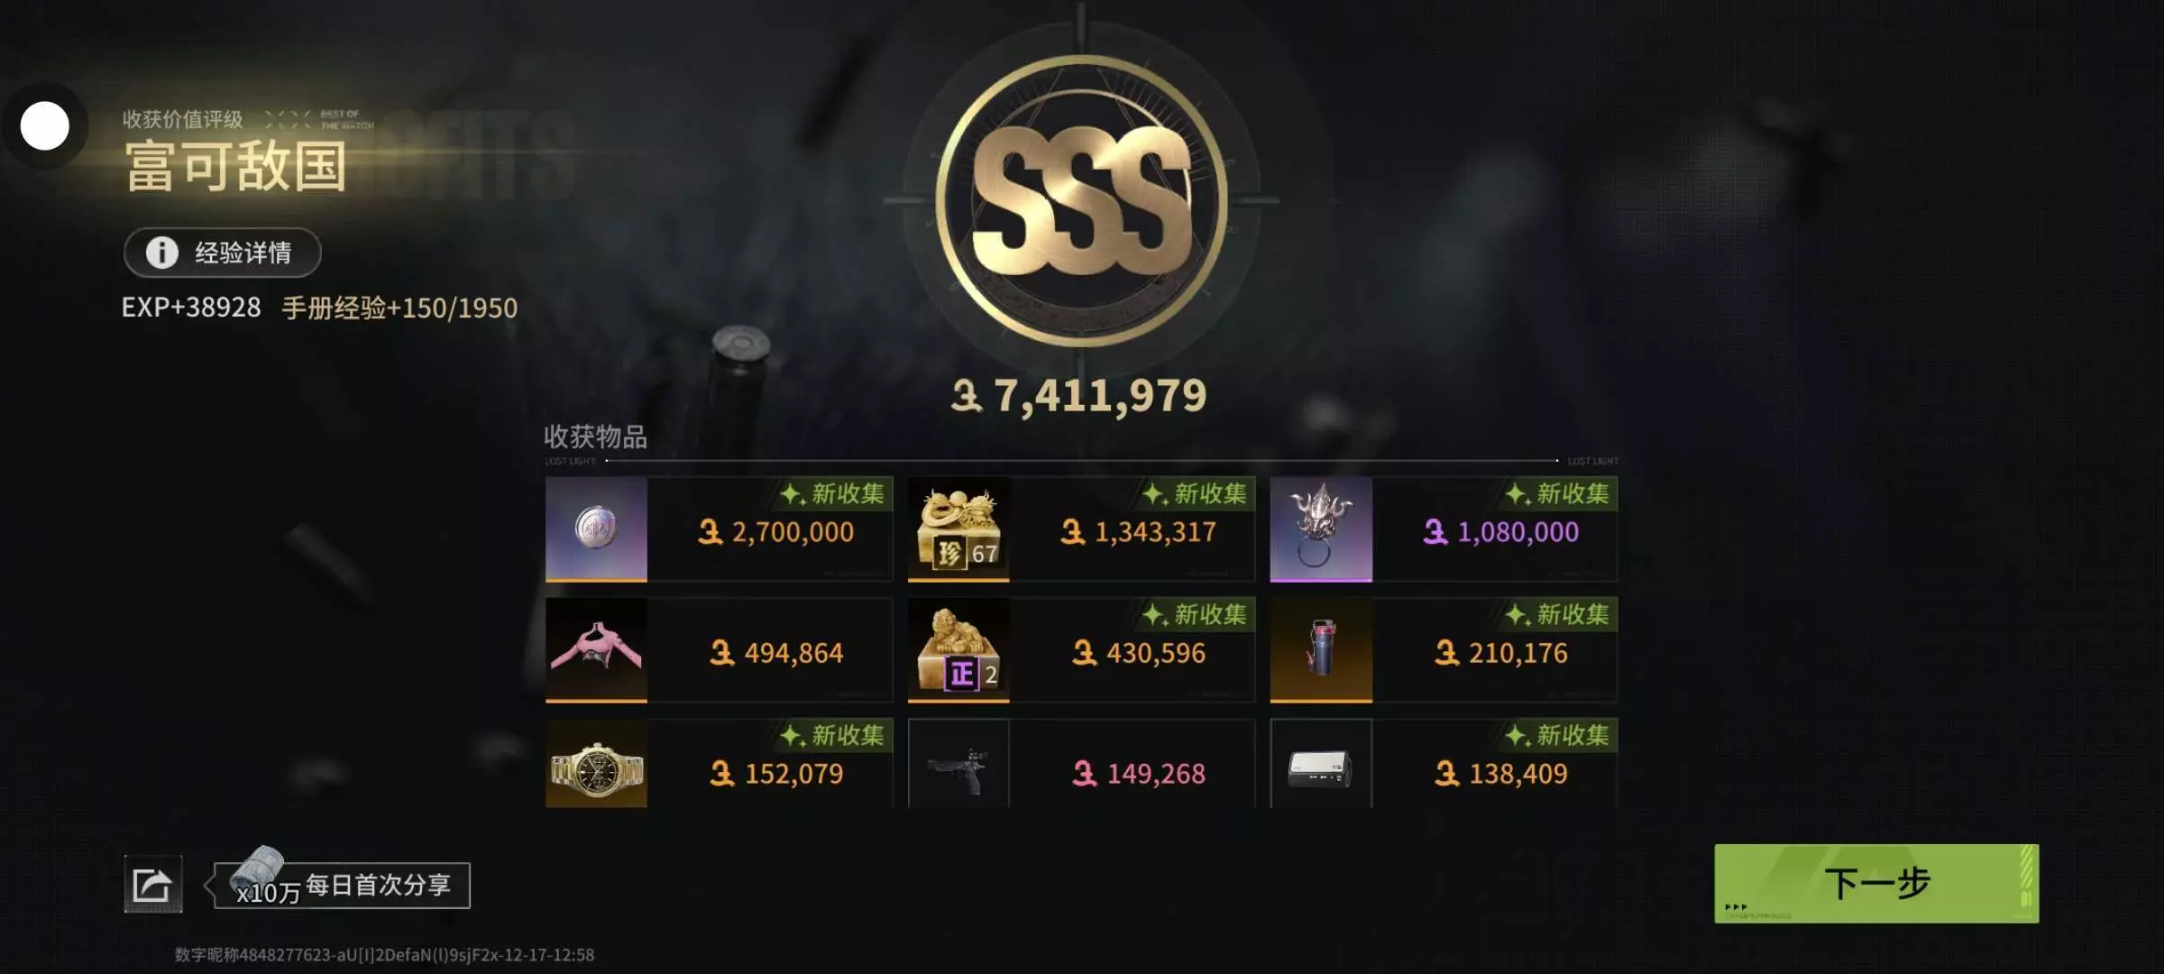
Task: Click the 新收集 tag on the 1,080,000 item
Action: tap(1559, 494)
